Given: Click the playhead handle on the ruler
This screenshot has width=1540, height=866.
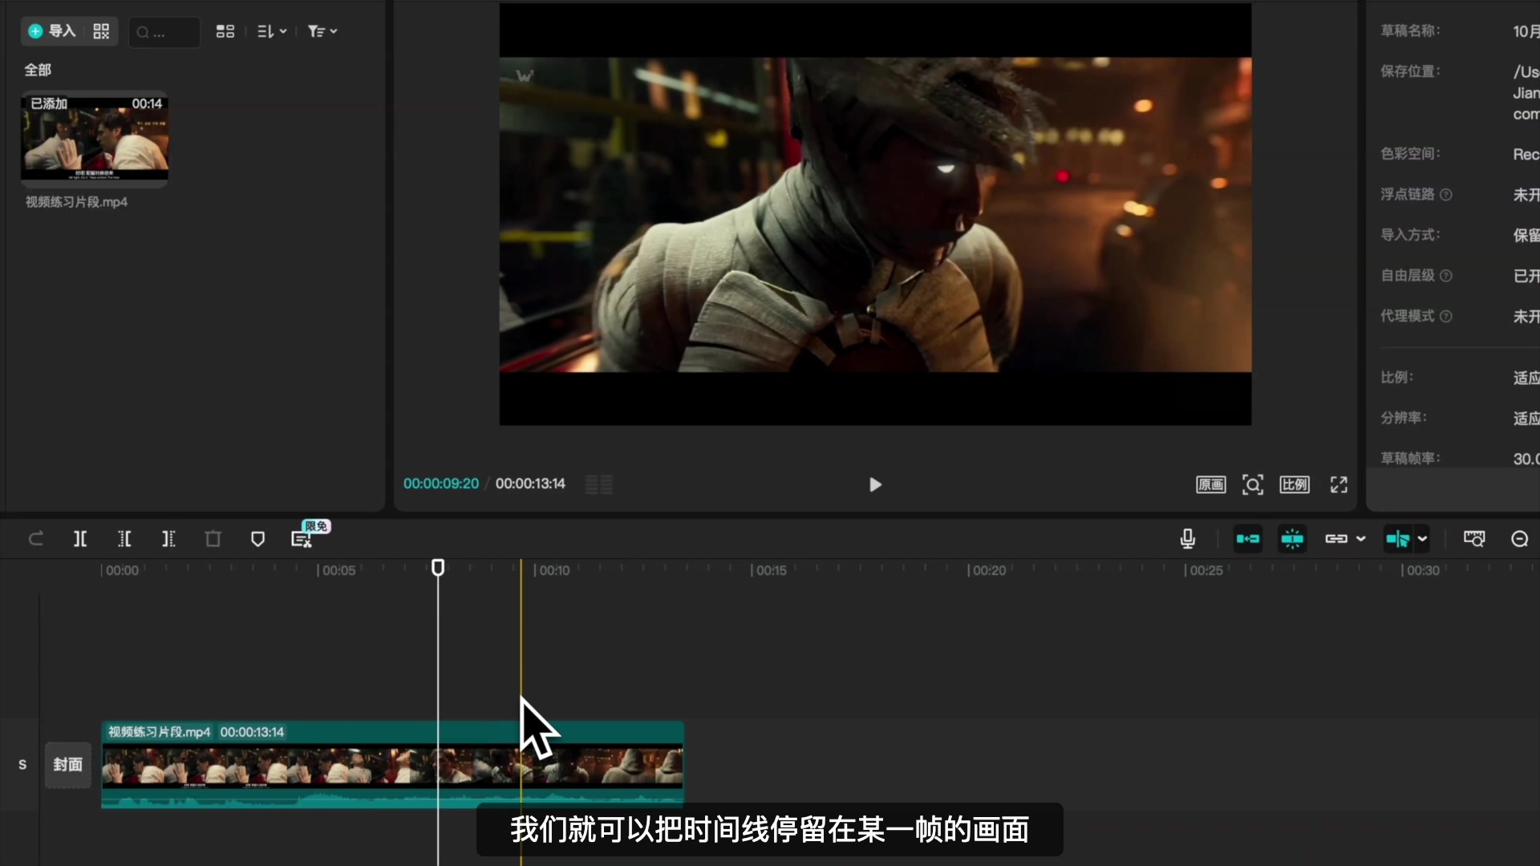Looking at the screenshot, I should [x=438, y=568].
